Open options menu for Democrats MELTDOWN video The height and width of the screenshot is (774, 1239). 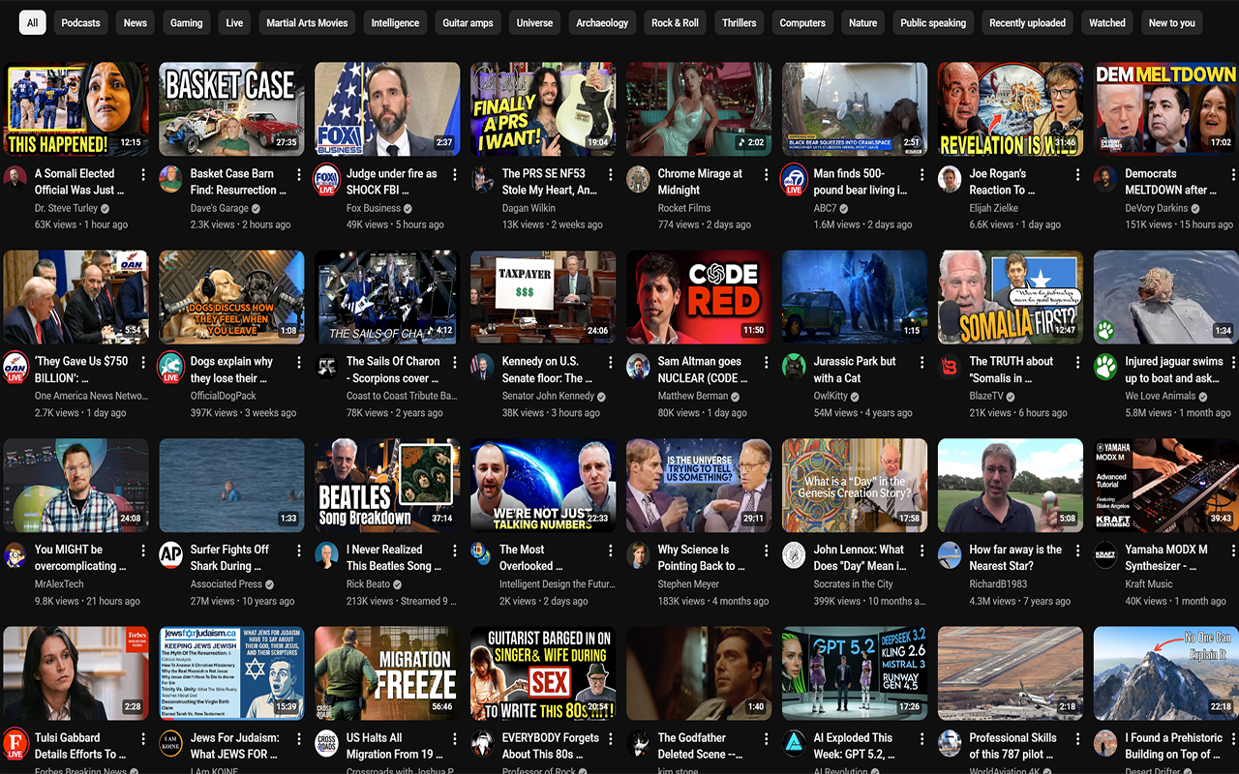(x=1234, y=174)
